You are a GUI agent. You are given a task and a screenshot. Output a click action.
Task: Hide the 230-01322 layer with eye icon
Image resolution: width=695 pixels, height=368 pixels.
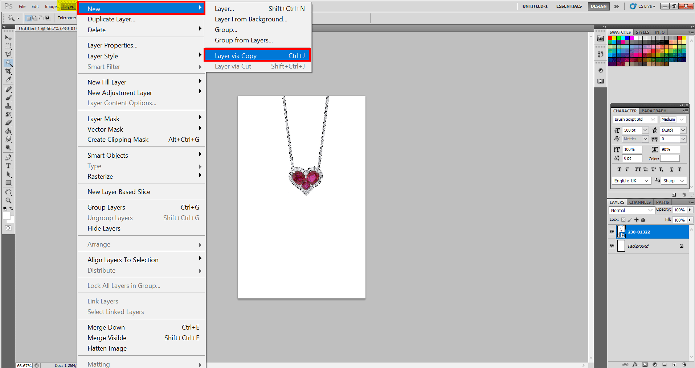coord(612,232)
